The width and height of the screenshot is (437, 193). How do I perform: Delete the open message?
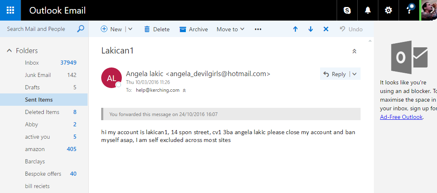click(157, 29)
